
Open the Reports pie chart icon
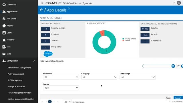click(x=4, y=26)
